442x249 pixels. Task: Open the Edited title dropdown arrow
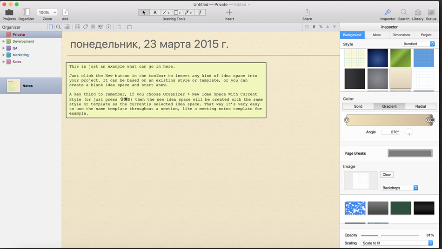pyautogui.click(x=248, y=5)
